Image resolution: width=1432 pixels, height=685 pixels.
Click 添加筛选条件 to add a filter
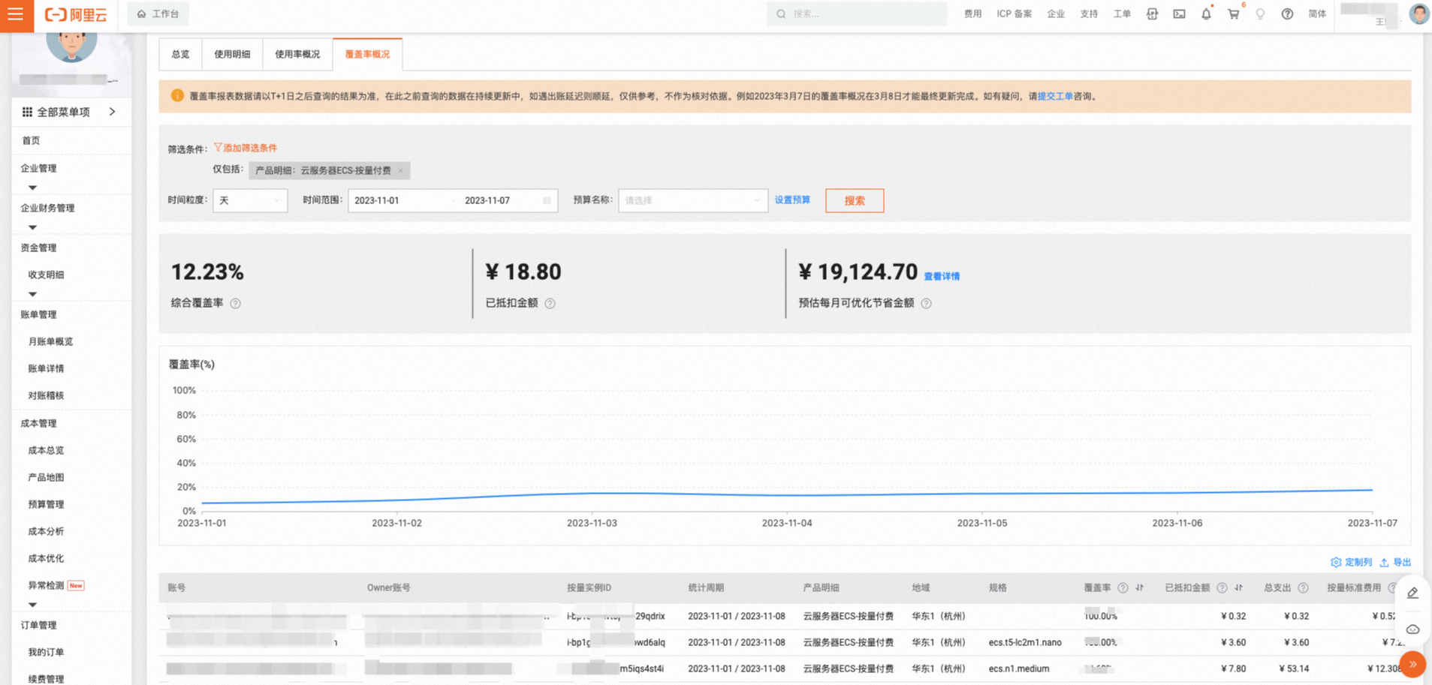point(246,148)
